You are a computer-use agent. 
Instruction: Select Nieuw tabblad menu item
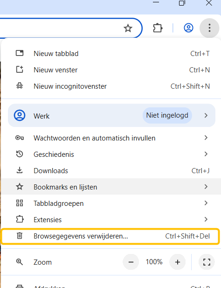111,54
